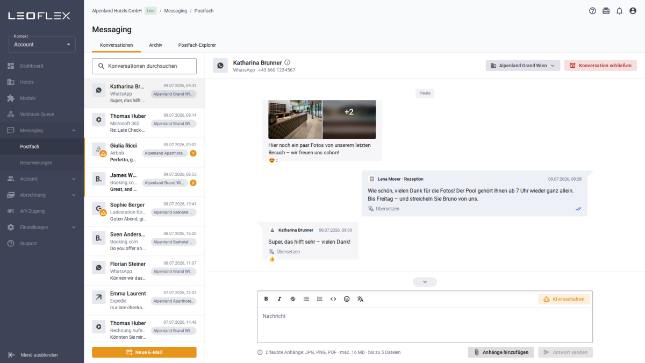Viewport: 645px width, 363px height.
Task: Select Konversationen tab
Action: coord(117,45)
